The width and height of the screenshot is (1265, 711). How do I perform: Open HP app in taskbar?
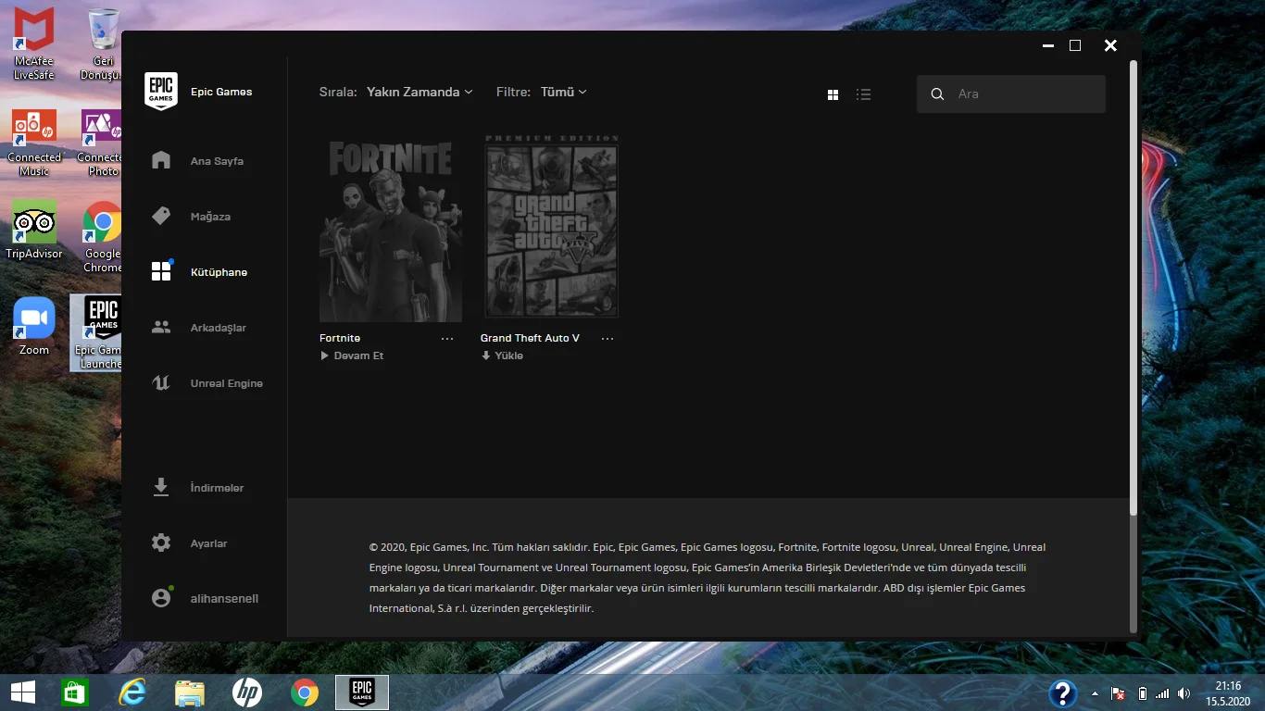click(247, 692)
